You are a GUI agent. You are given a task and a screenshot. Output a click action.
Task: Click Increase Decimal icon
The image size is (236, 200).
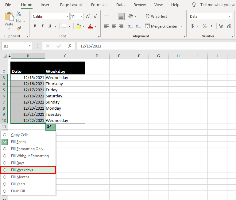point(221,26)
